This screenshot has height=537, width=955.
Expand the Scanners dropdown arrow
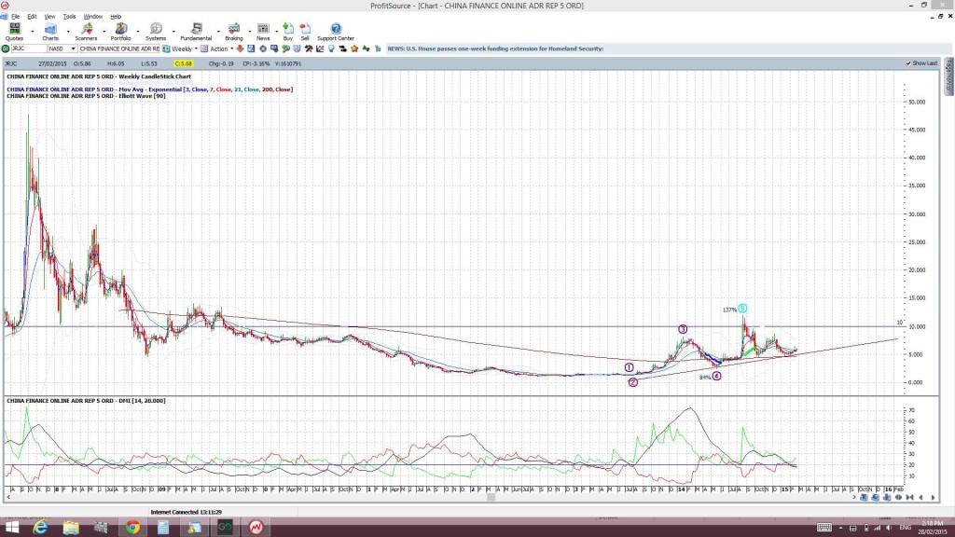pos(104,32)
